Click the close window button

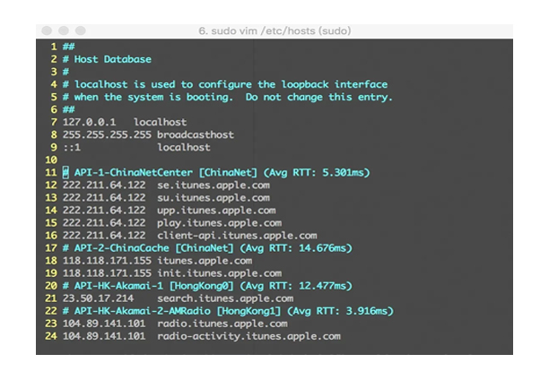coord(48,31)
